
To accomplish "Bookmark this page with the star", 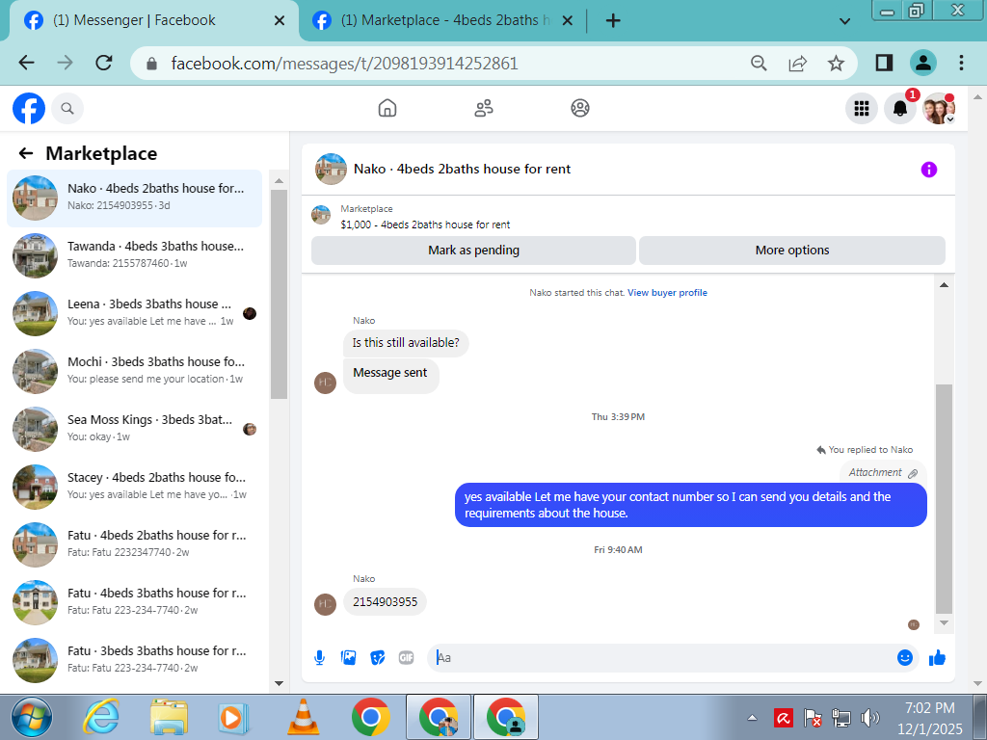I will coord(836,63).
